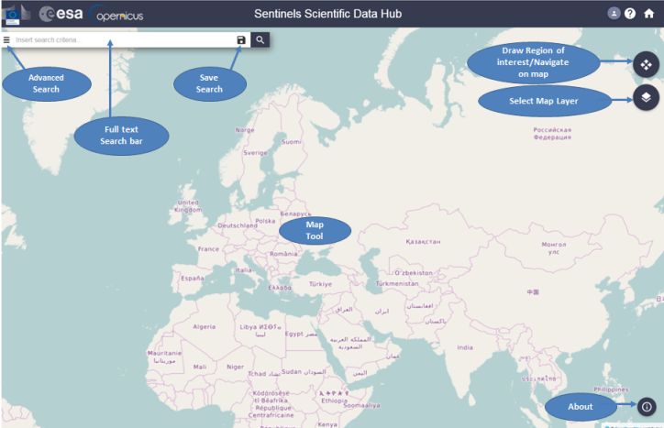Open the About info button
The width and height of the screenshot is (664, 428).
point(647,407)
